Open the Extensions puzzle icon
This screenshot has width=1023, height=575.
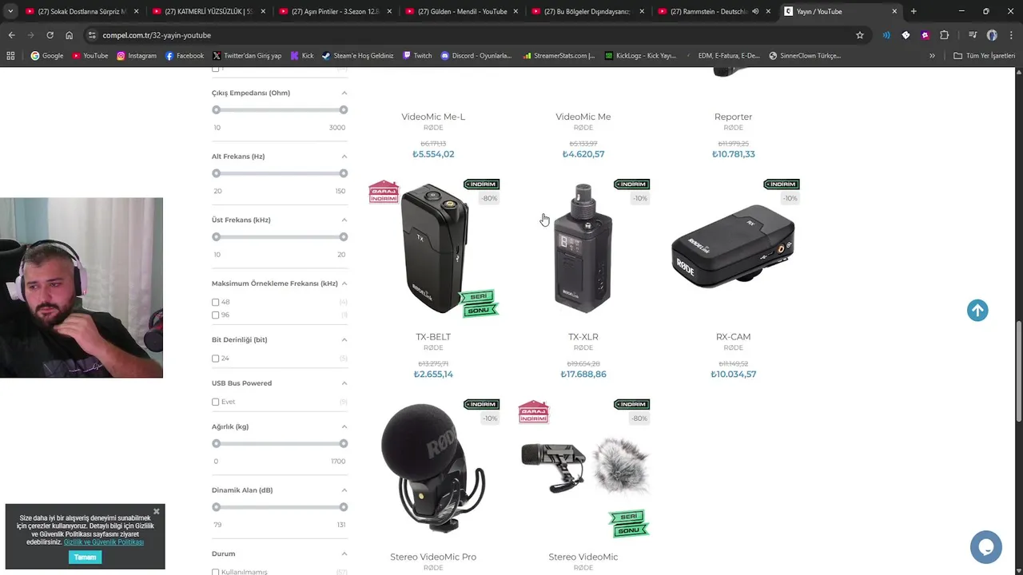pyautogui.click(x=945, y=35)
